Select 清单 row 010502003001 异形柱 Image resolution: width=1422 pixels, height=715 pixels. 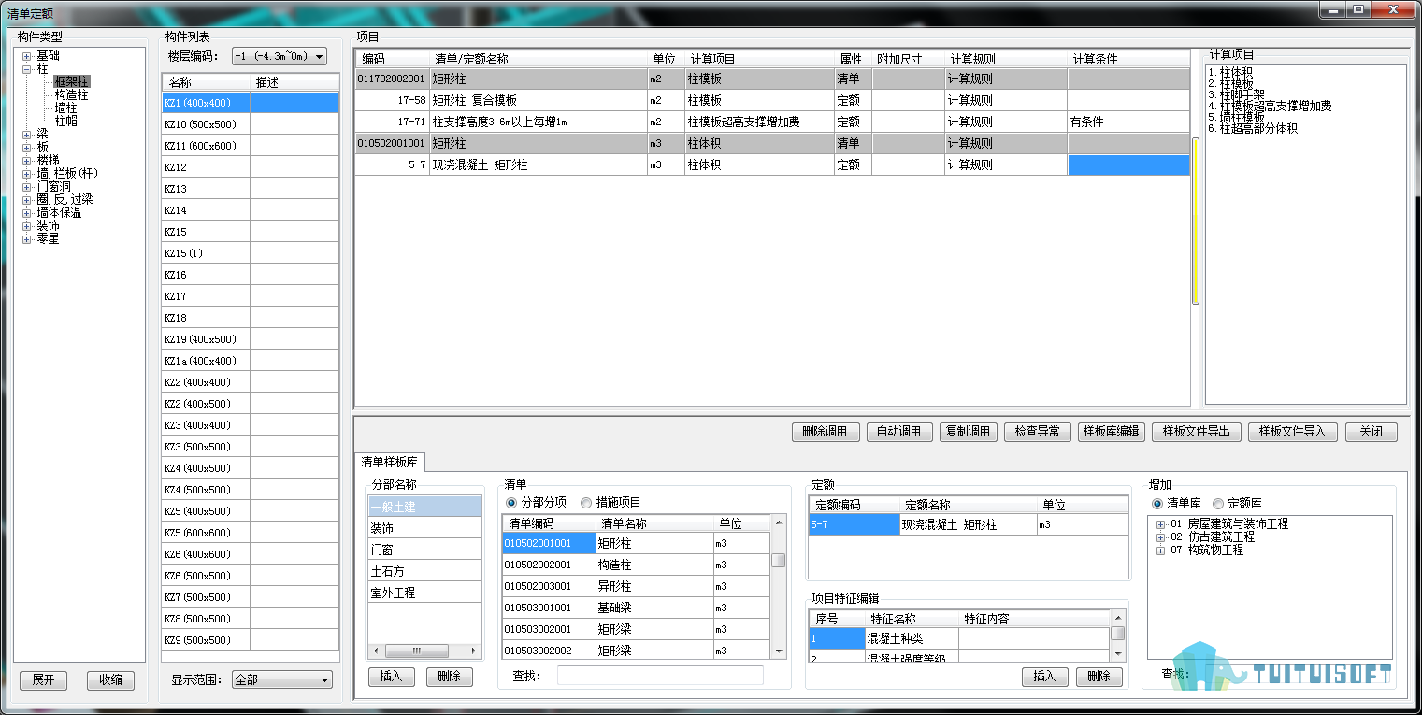(637, 586)
